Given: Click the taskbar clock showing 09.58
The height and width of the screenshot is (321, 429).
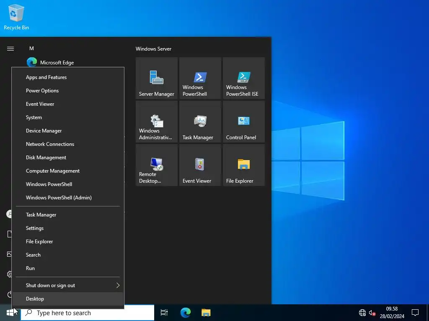Looking at the screenshot, I should tap(392, 313).
